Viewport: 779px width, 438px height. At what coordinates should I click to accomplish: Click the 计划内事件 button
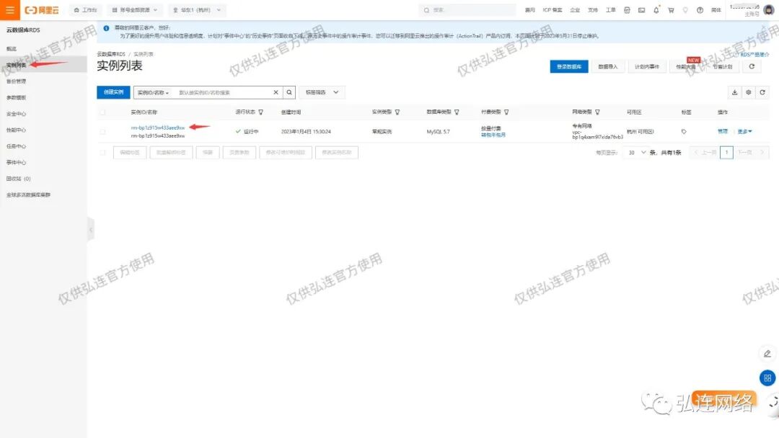point(646,66)
